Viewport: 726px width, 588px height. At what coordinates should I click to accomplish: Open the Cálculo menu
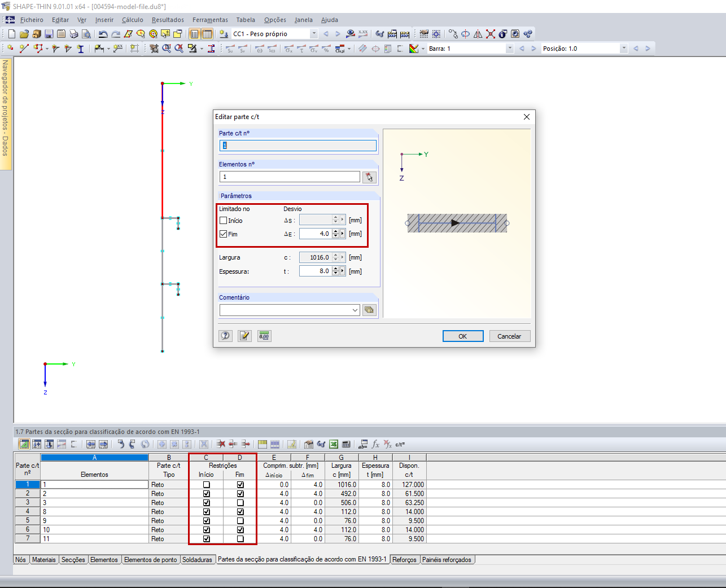point(133,20)
